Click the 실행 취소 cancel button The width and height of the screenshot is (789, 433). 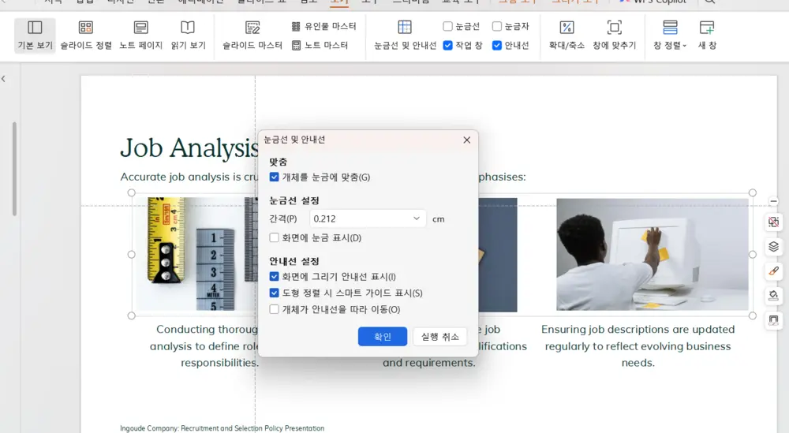tap(439, 337)
